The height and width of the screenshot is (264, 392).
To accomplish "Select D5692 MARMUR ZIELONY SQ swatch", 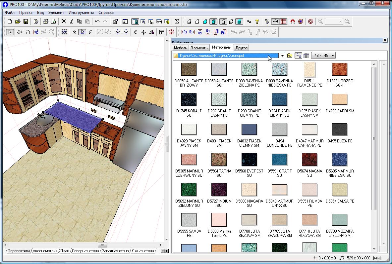I will point(189,189).
